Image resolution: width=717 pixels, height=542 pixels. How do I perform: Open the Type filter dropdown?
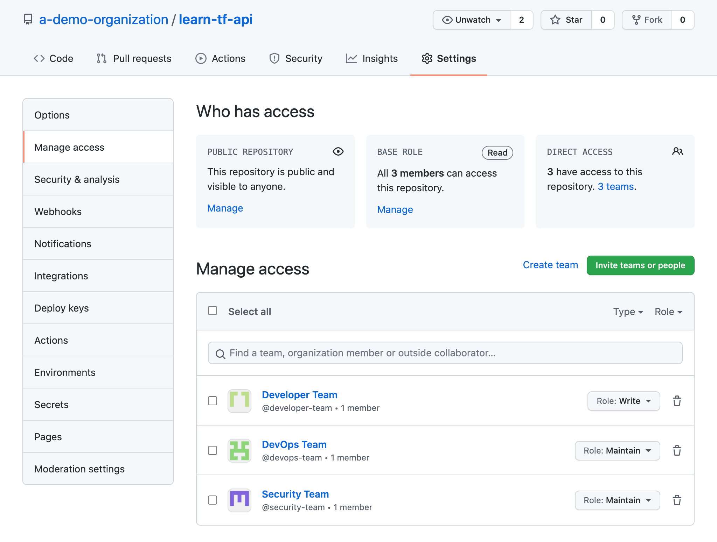(627, 311)
